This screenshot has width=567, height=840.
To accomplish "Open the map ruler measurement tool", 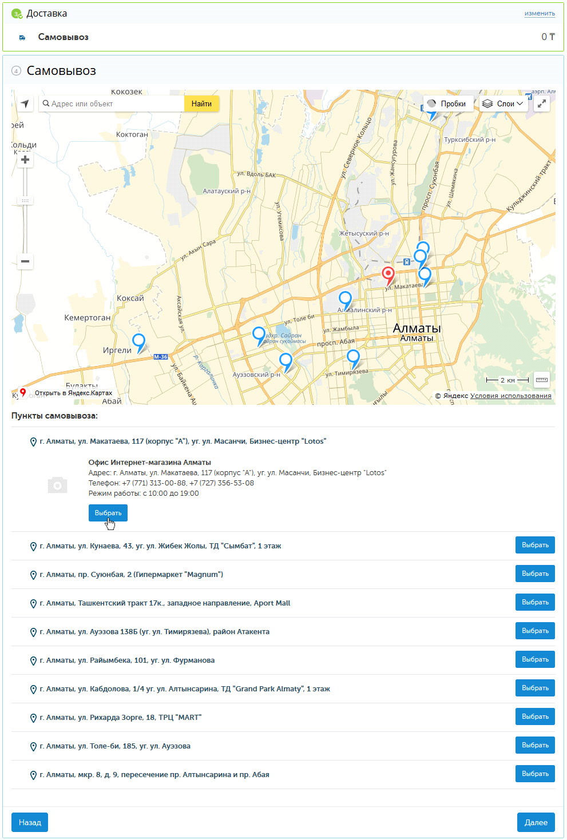I will [x=541, y=380].
